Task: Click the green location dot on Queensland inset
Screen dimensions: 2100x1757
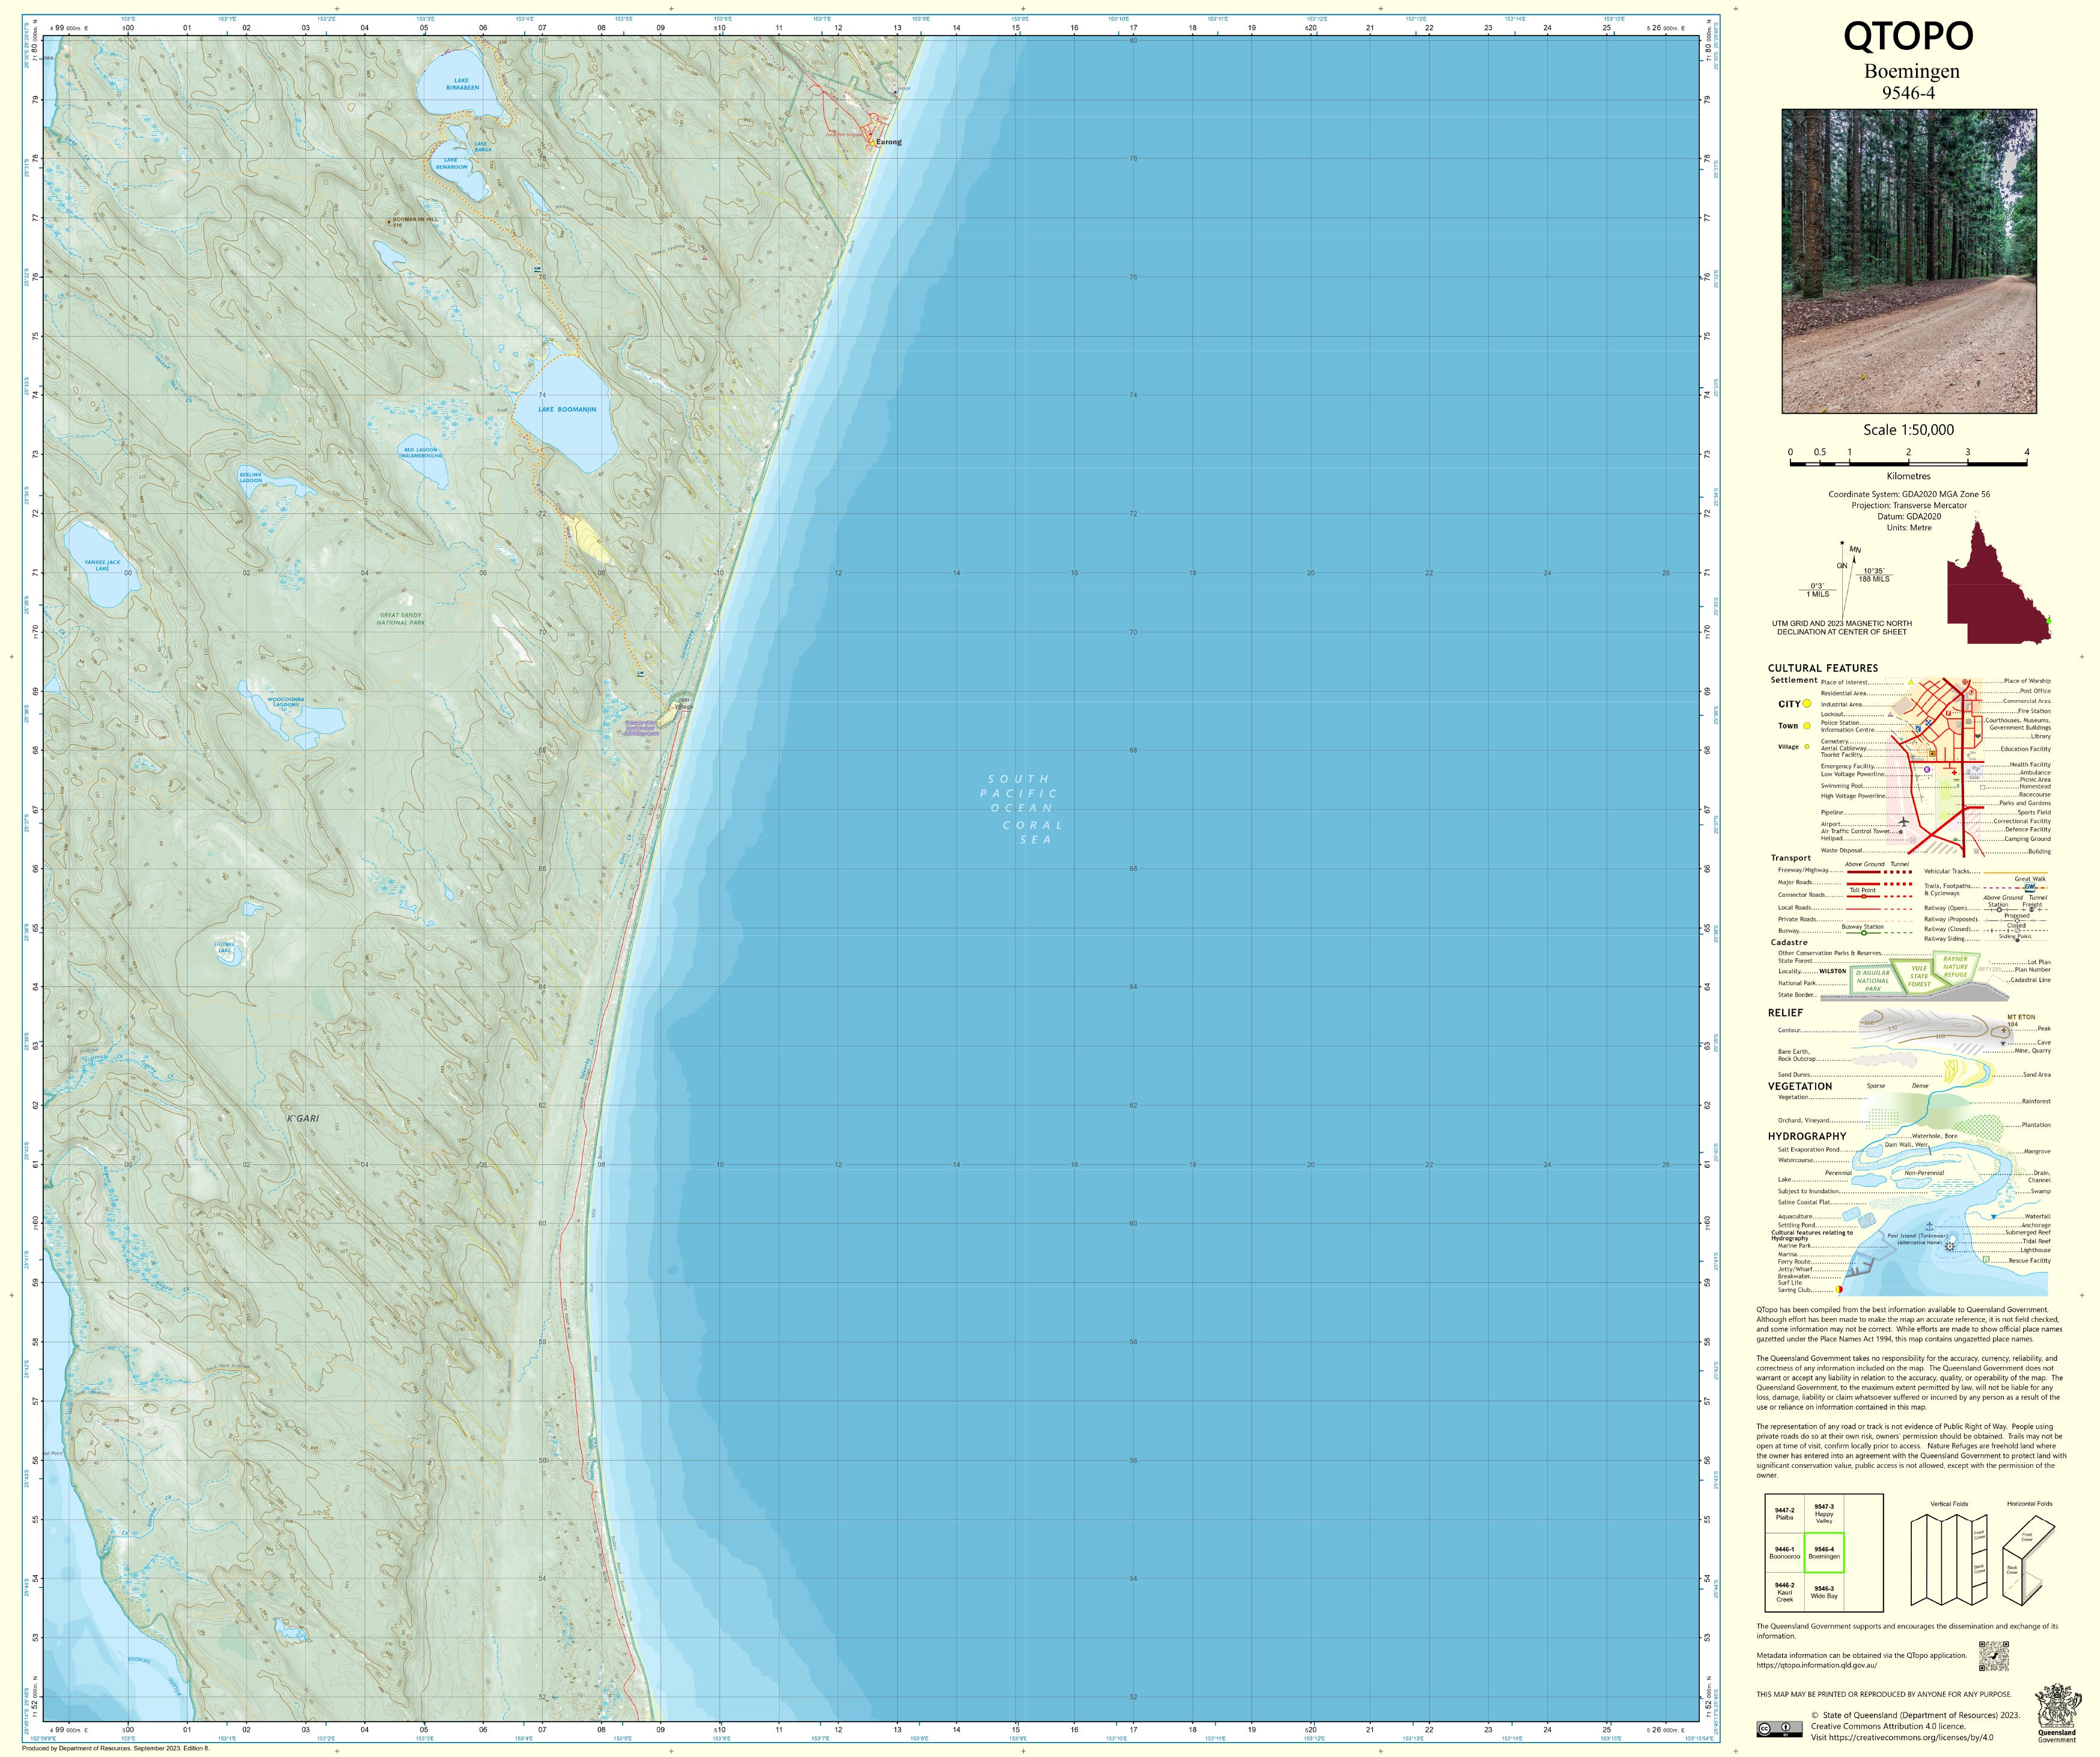Action: pyautogui.click(x=2048, y=621)
